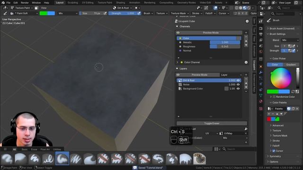This screenshot has height=170, width=303.
Task: Select Solid viewport shading
Action: point(241,8)
